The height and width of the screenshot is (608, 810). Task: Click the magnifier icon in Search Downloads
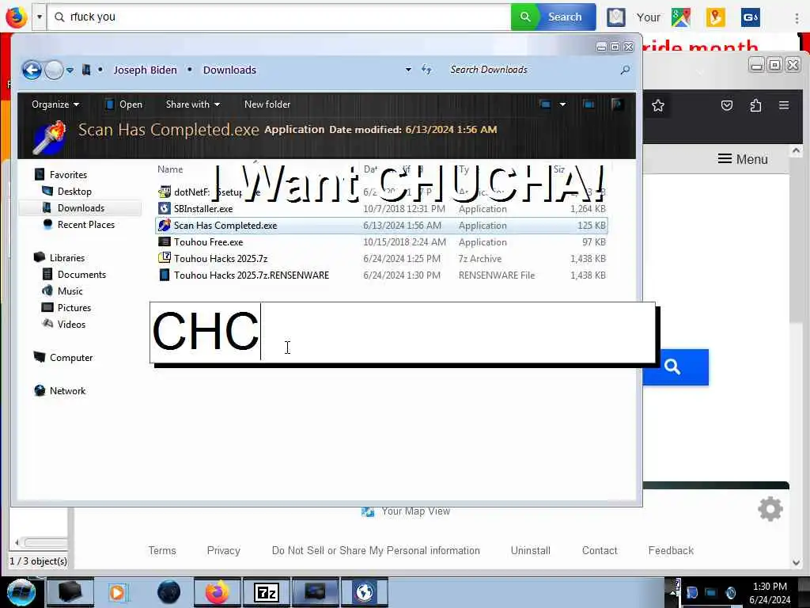pos(625,70)
